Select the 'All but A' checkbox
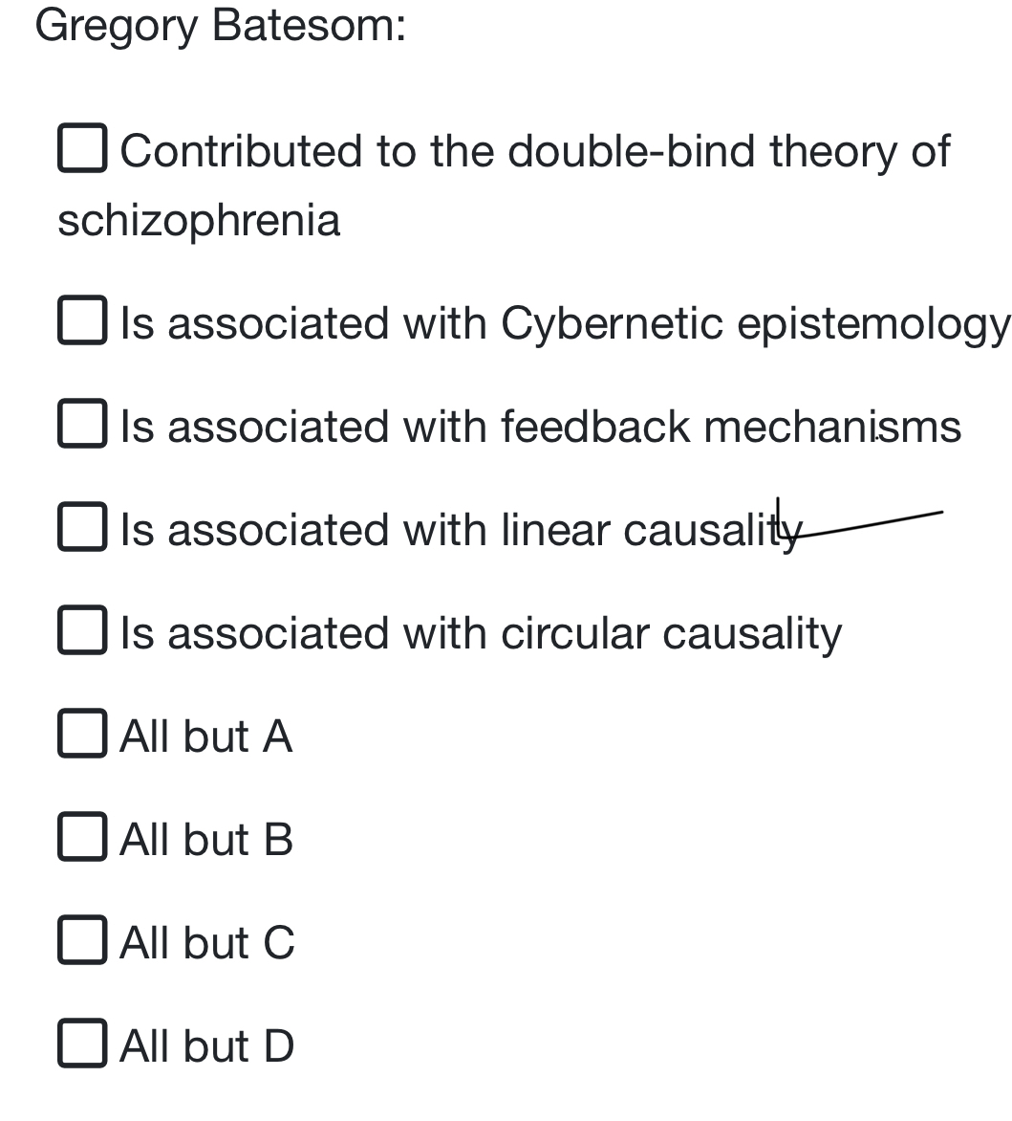Image resolution: width=1012 pixels, height=1121 pixels. point(83,733)
